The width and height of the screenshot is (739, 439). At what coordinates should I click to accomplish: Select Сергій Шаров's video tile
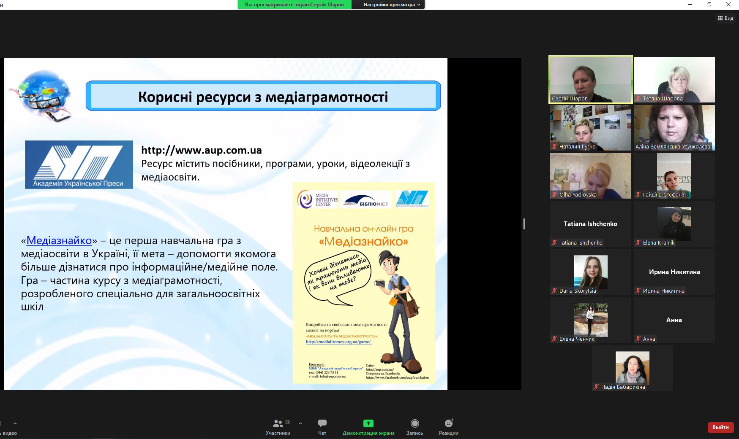pos(590,79)
